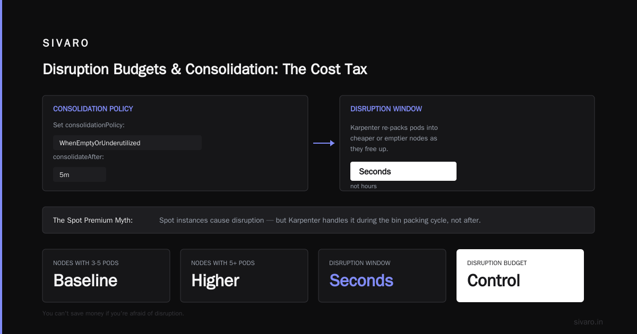Click the DISRUPTION WINDOW panel heading
The width and height of the screenshot is (637, 334).
tap(386, 109)
